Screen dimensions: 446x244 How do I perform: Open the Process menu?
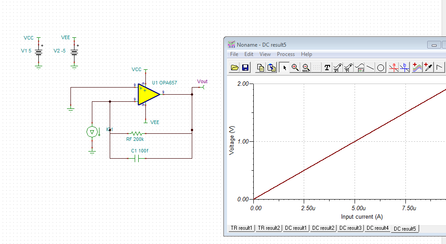pos(286,54)
